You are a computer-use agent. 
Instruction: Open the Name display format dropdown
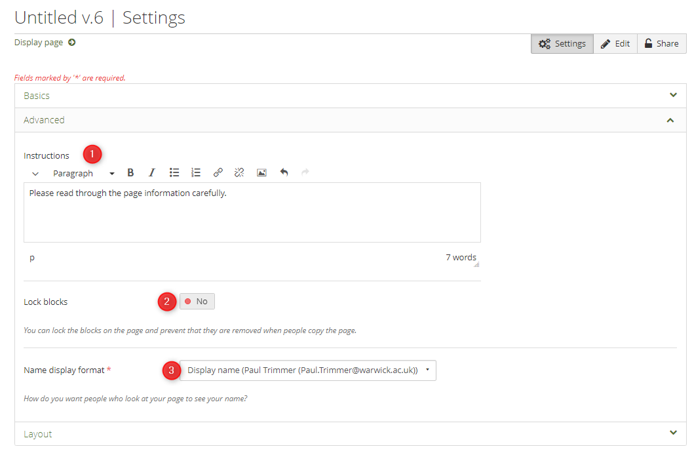click(307, 370)
